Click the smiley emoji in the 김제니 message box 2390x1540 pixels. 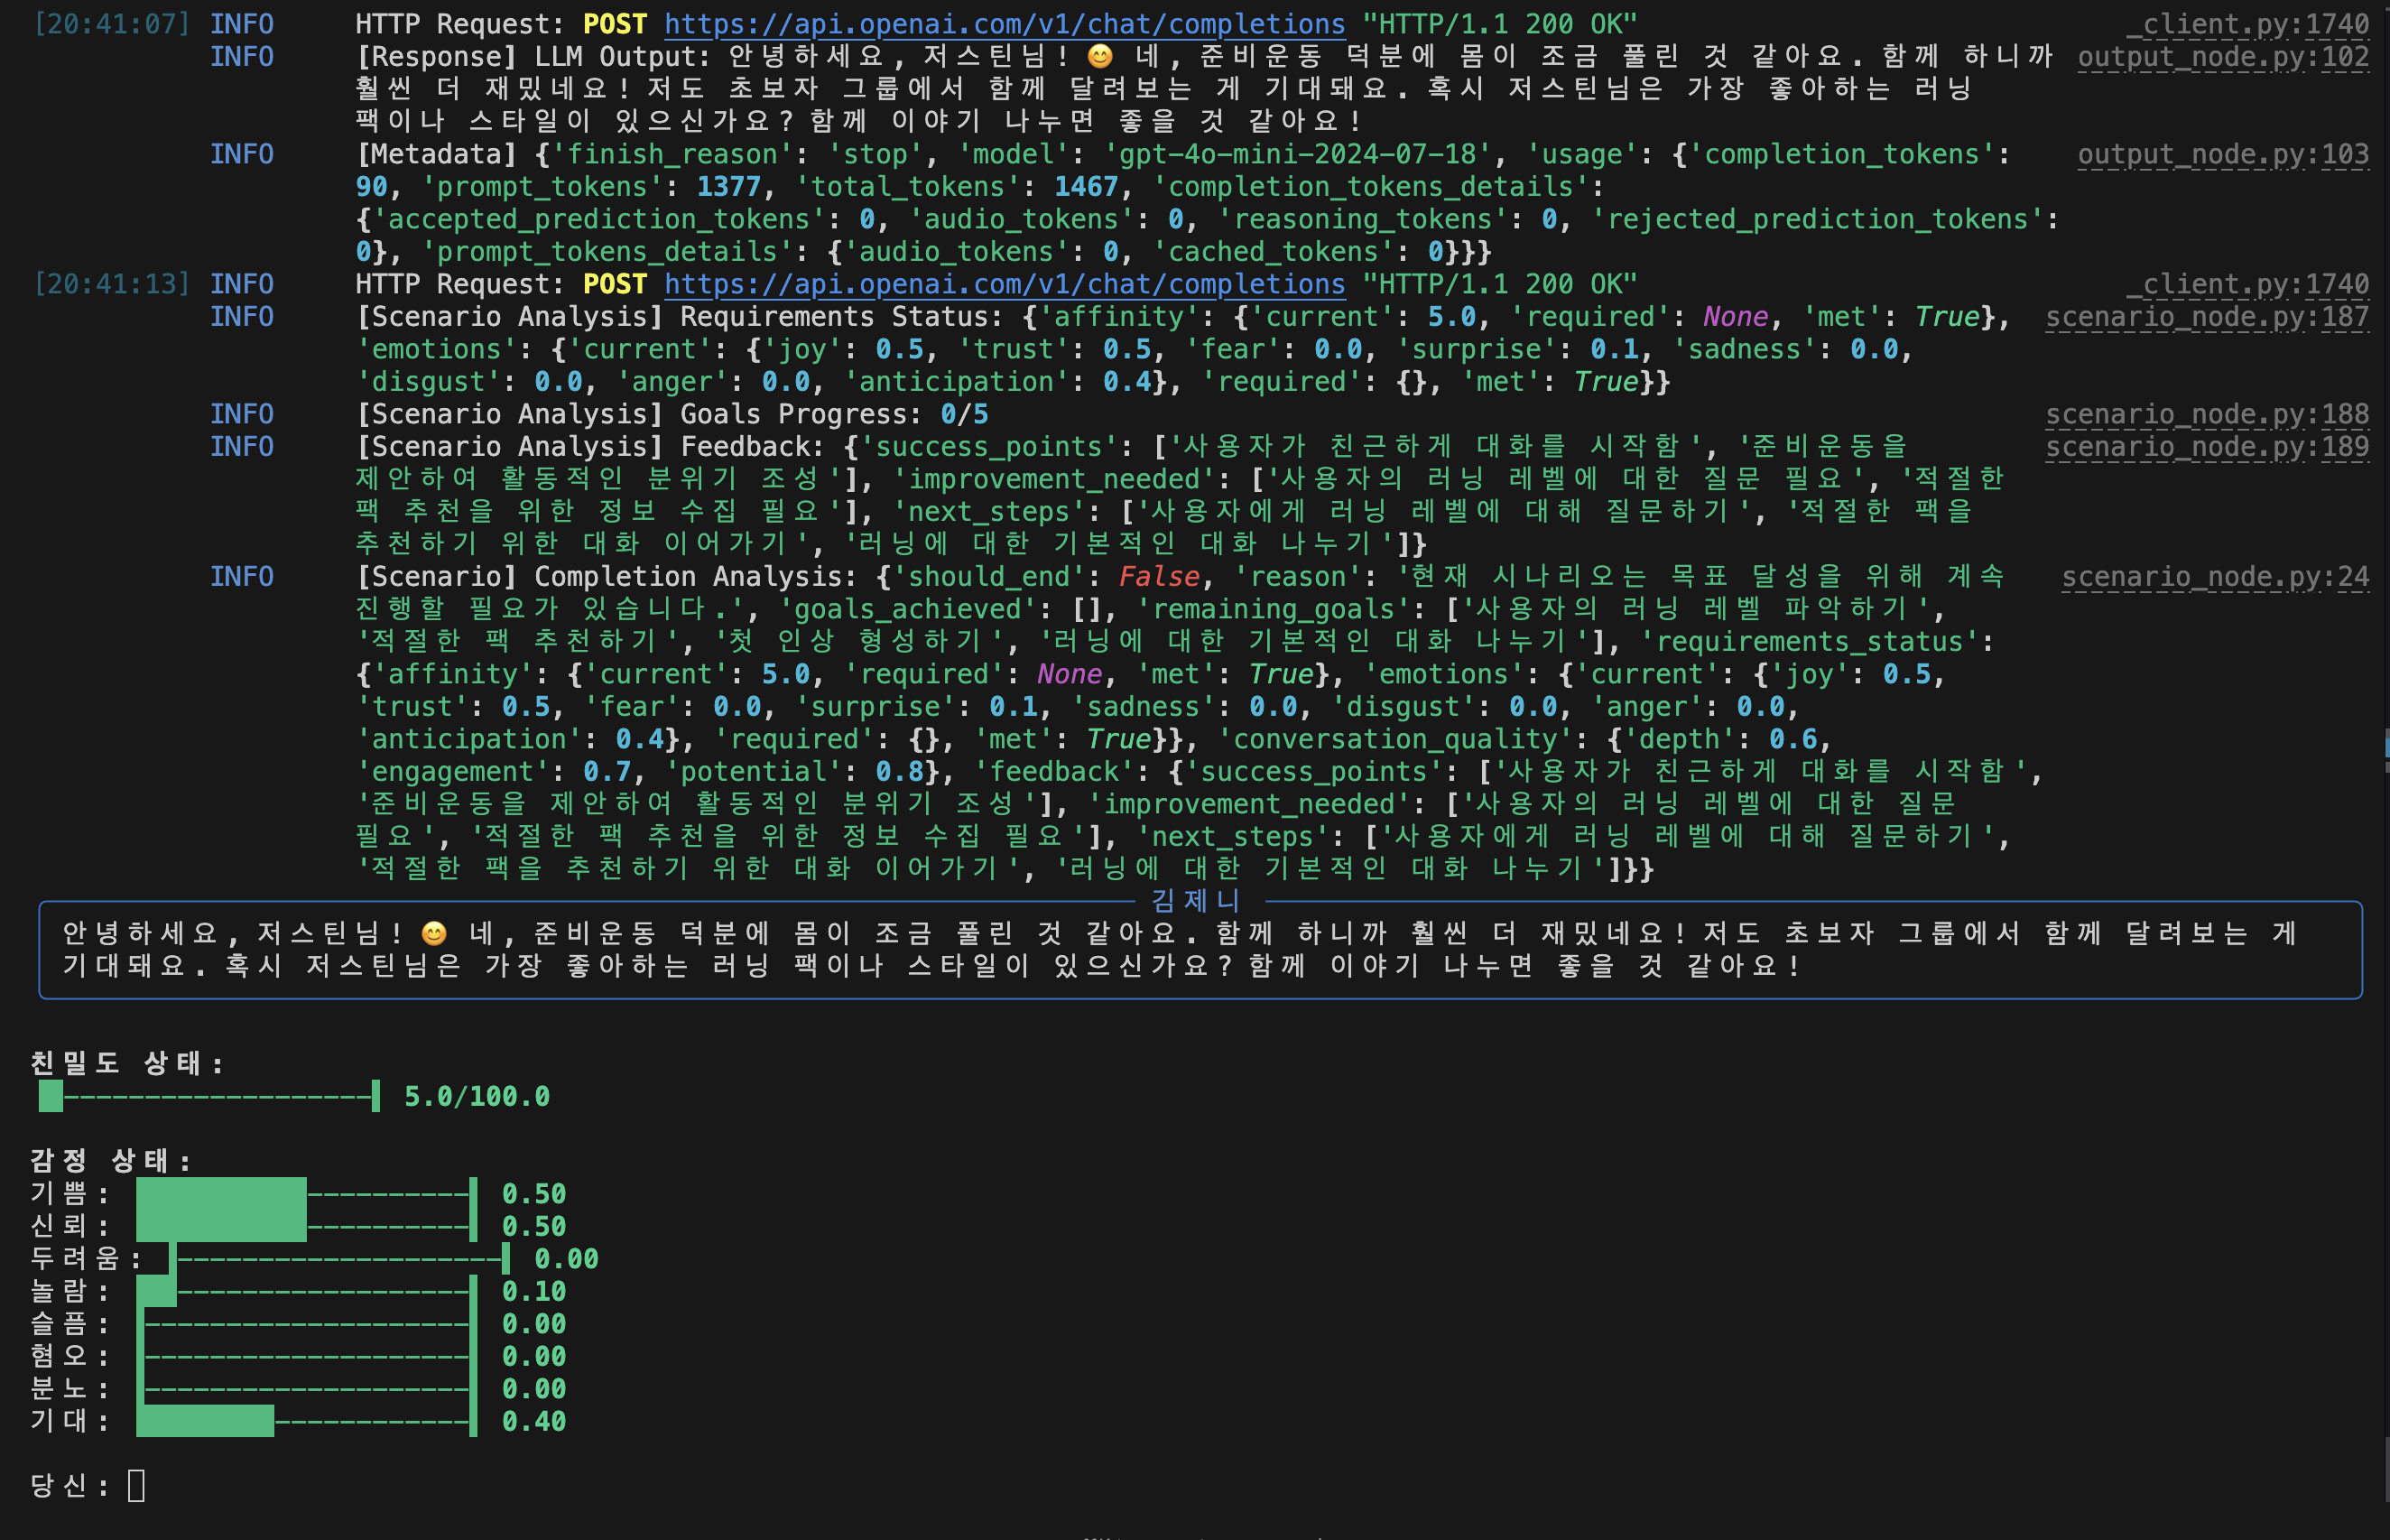[x=434, y=933]
